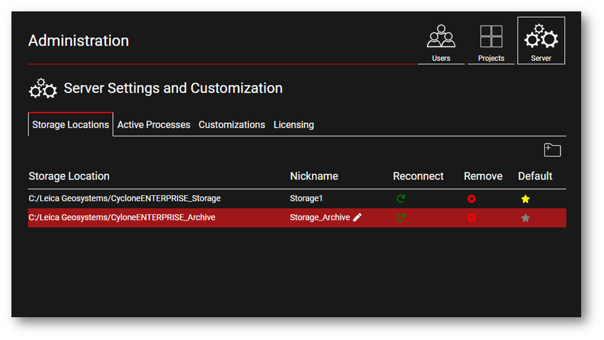The height and width of the screenshot is (340, 604).
Task: Set Storage_Archive as default with gray star
Action: [x=525, y=218]
